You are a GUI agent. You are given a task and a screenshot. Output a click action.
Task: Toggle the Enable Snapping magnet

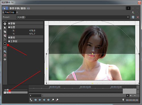coord(5,55)
